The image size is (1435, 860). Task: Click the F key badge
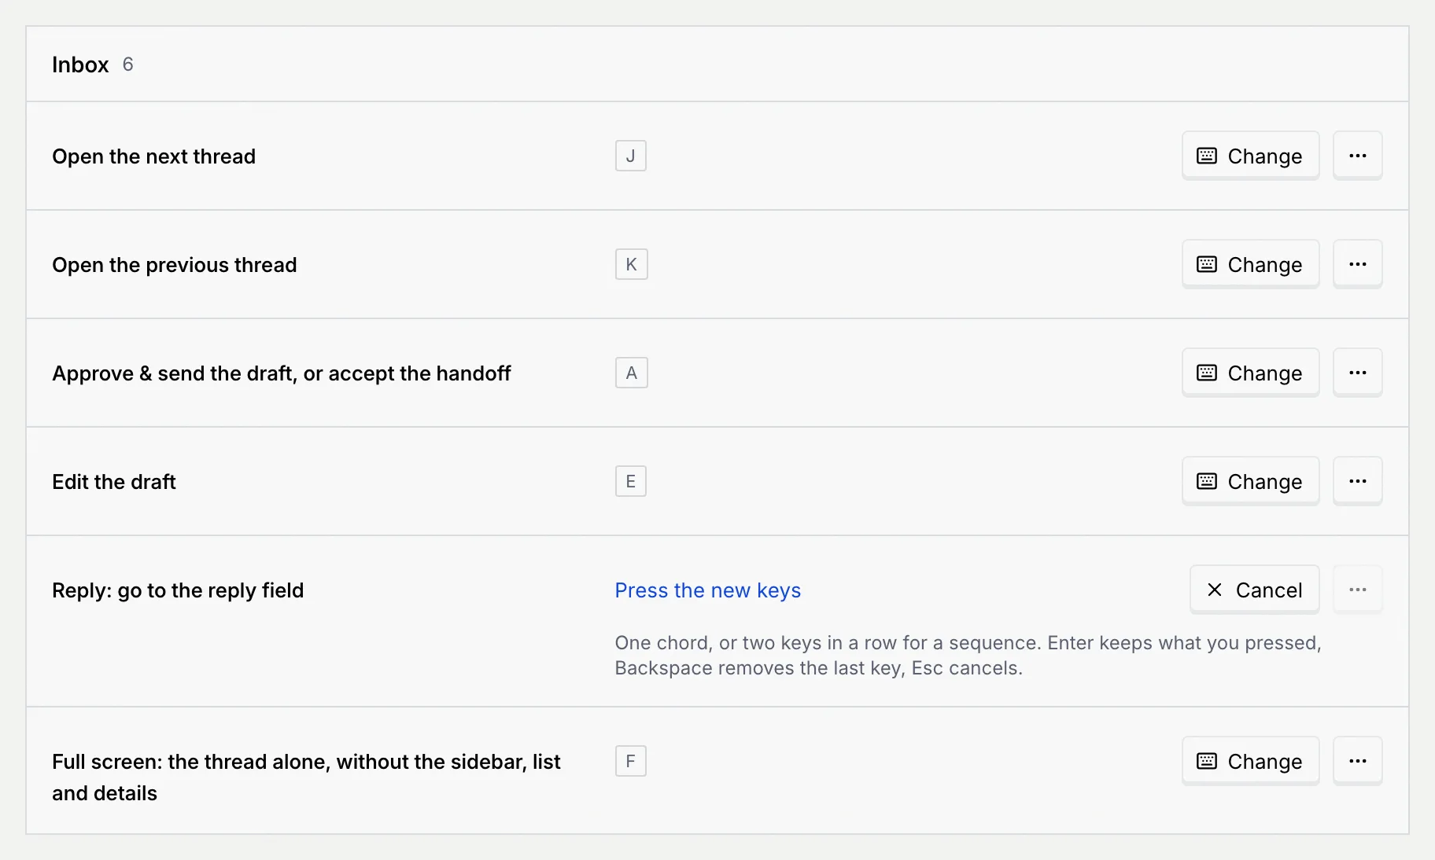coord(630,761)
